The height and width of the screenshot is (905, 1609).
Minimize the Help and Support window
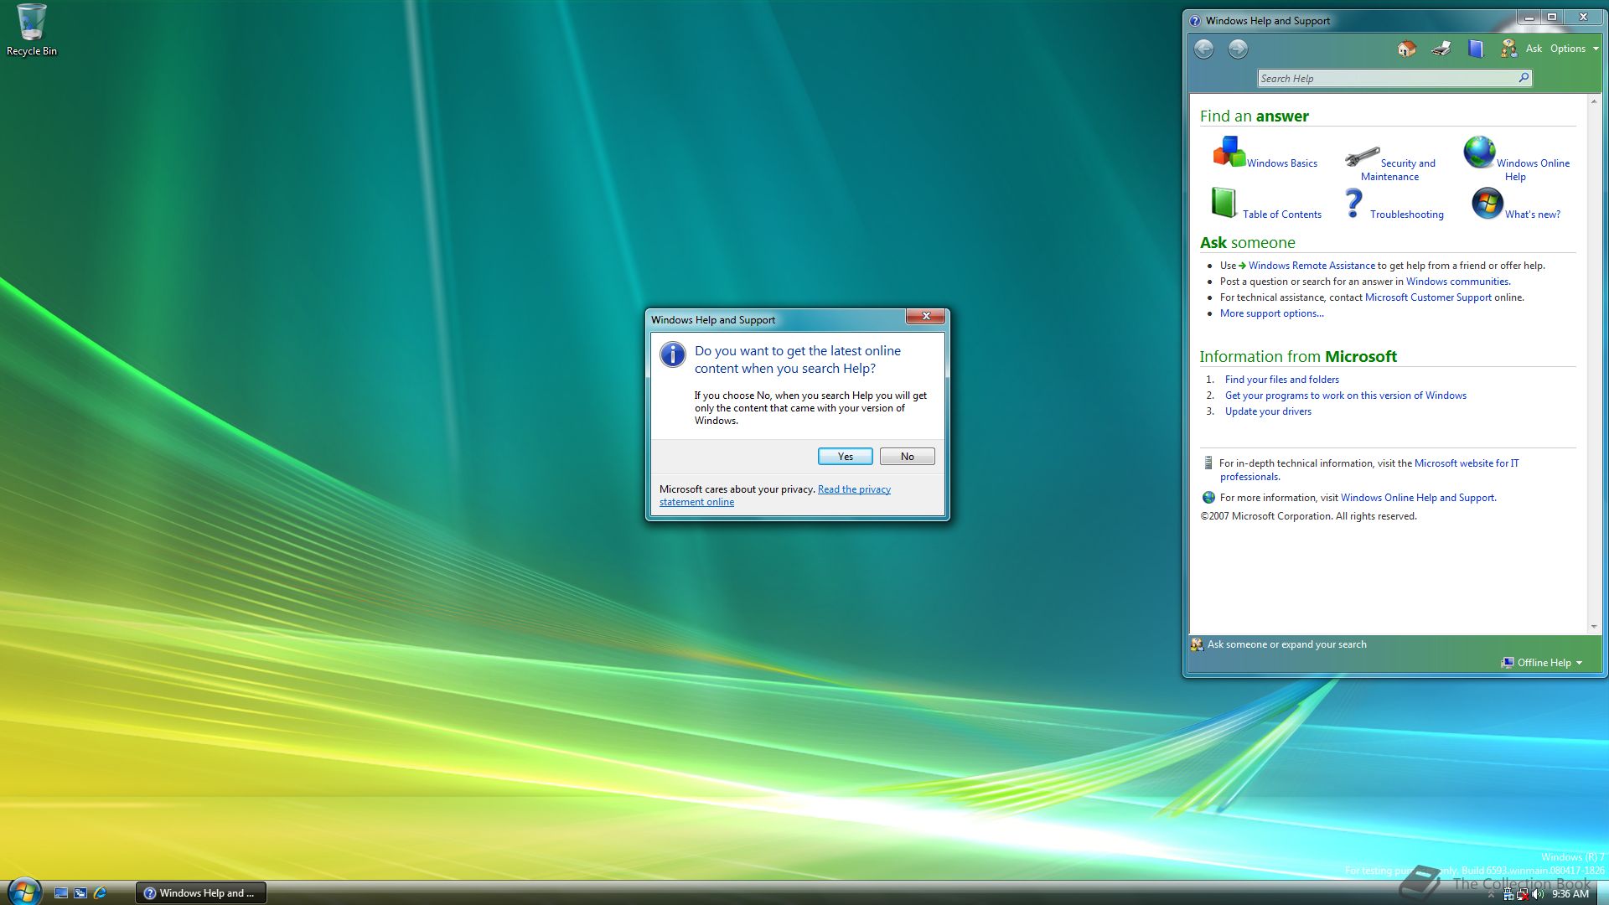(1529, 18)
